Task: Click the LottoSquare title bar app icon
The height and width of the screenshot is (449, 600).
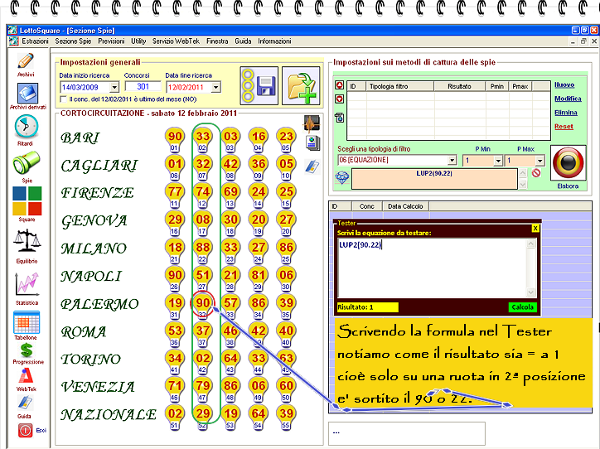Action: [x=12, y=30]
